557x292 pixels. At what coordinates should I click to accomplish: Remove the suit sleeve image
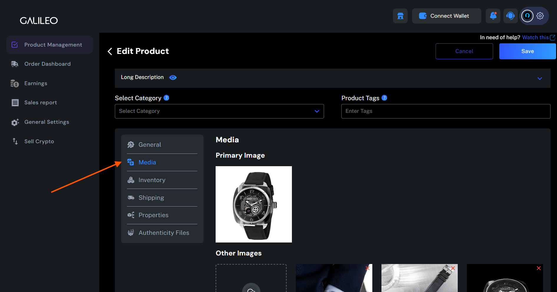click(x=368, y=268)
